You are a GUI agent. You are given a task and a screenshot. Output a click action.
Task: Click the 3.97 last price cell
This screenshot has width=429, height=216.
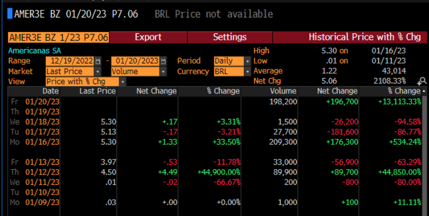108,162
